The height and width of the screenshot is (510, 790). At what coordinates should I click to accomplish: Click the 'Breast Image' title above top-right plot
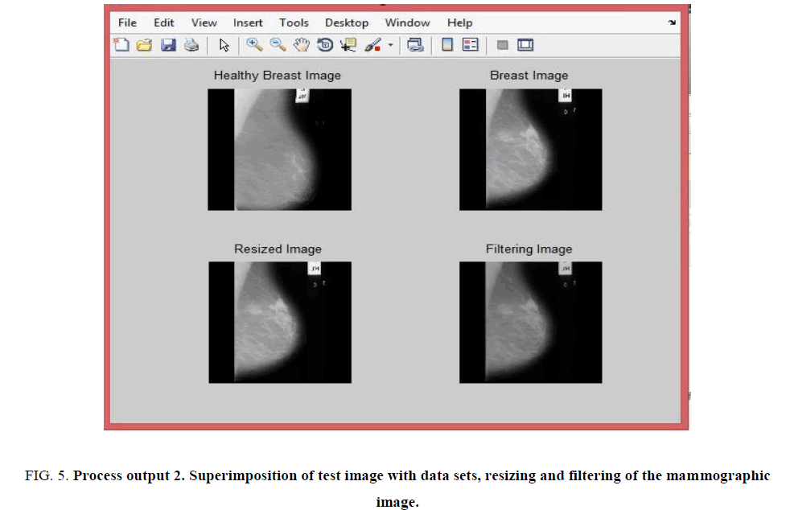click(529, 76)
